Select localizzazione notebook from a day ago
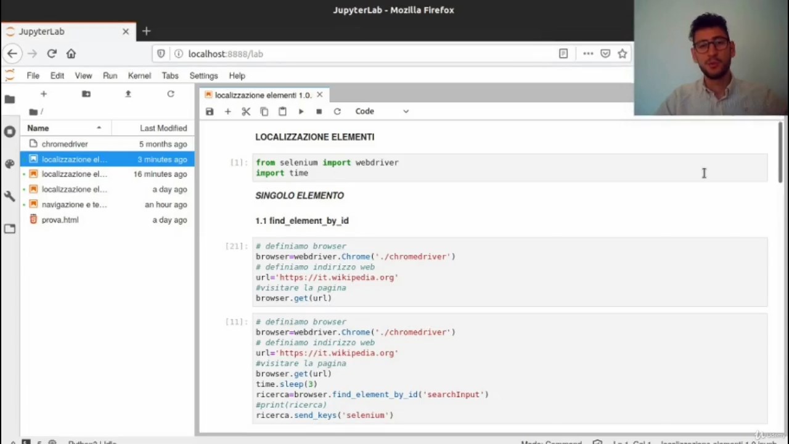The height and width of the screenshot is (444, 789). [107, 189]
